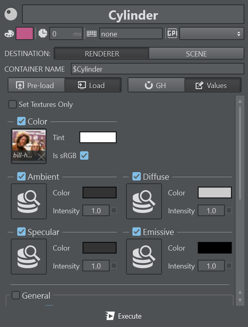Collapse the Color section dash expander
The width and height of the screenshot is (248, 327).
pos(10,121)
